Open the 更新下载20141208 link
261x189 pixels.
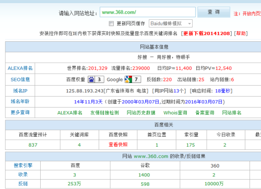point(207,33)
